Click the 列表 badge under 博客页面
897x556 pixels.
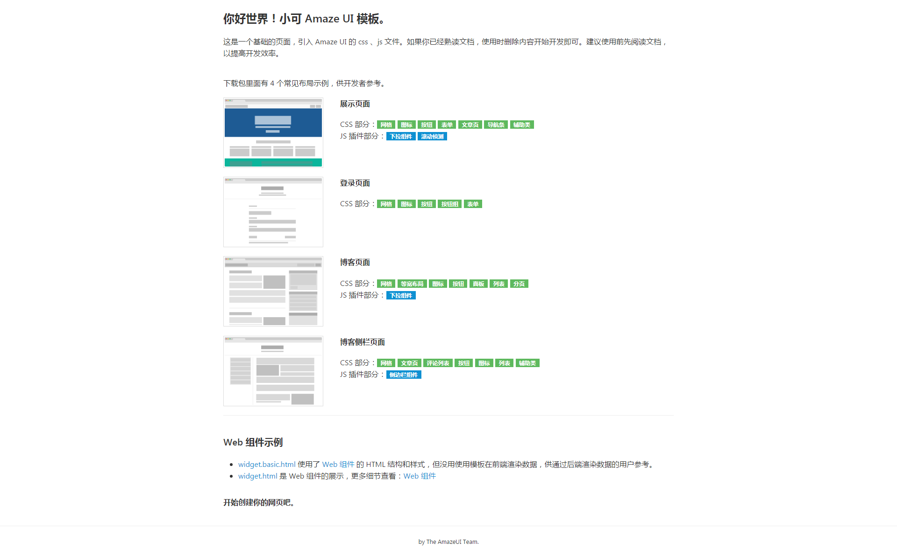499,284
